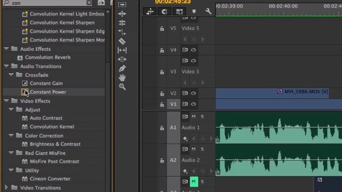Select the Constant Gain transition
342x192 pixels.
coord(46,83)
